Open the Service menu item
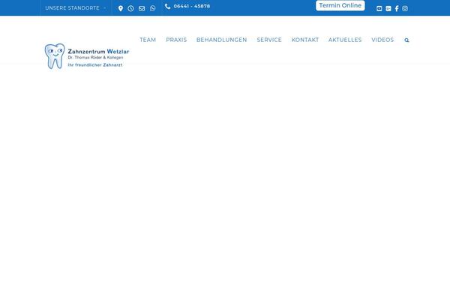This screenshot has height=300, width=450. click(x=269, y=40)
